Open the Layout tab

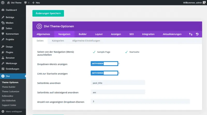coord(99,34)
